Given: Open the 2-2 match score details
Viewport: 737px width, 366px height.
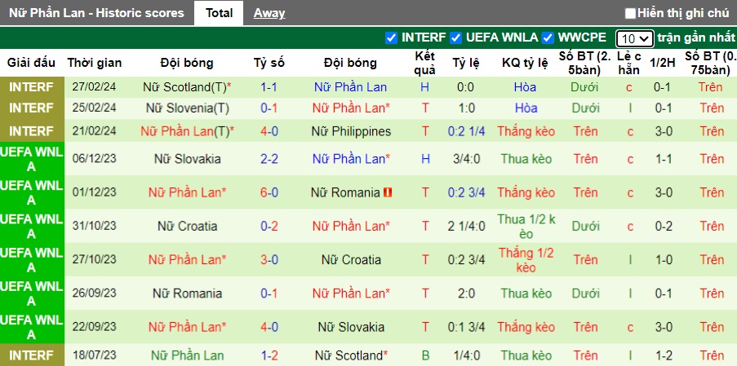Looking at the screenshot, I should pyautogui.click(x=269, y=159).
